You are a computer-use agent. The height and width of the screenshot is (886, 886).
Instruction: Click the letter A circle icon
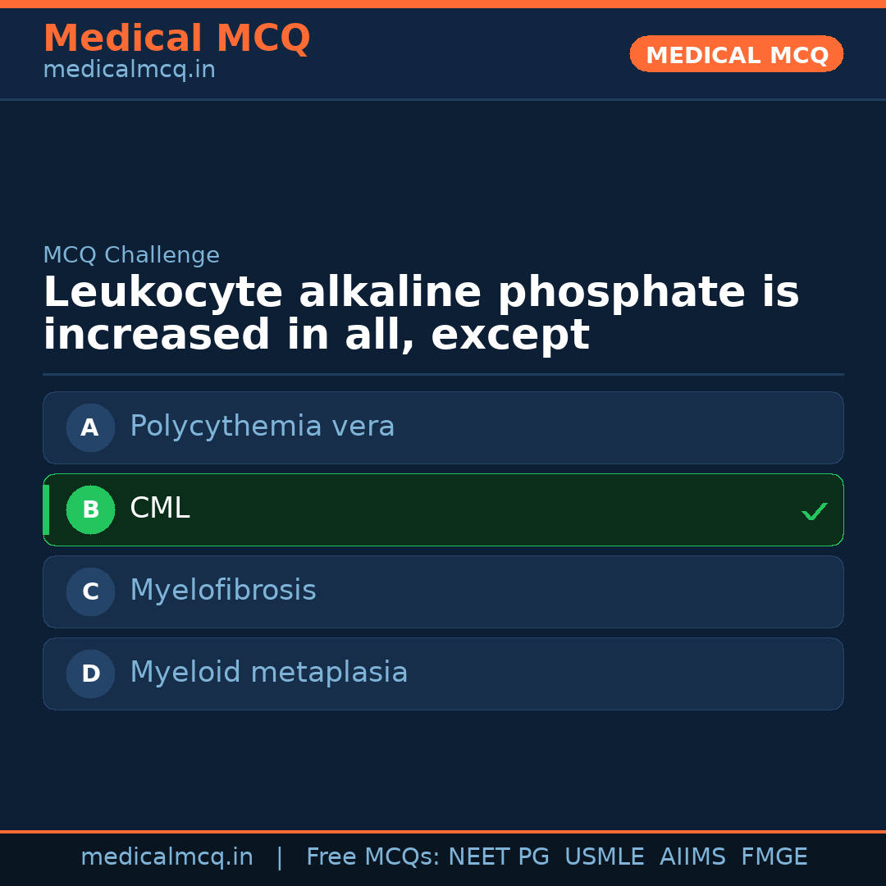click(x=90, y=427)
